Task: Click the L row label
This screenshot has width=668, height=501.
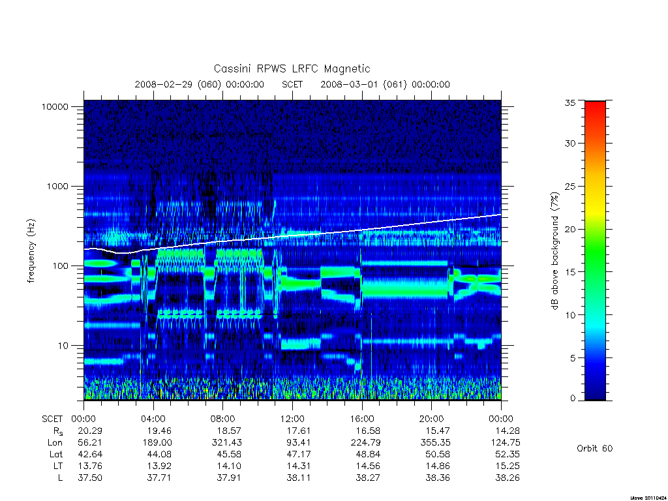Action: 61,478
